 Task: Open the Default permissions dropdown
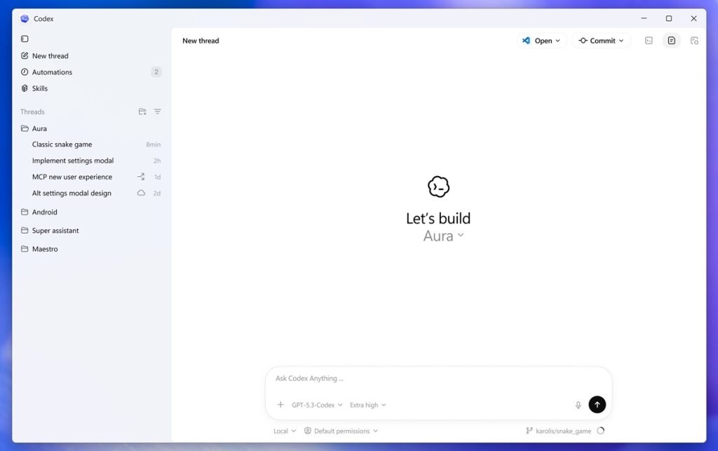click(341, 431)
